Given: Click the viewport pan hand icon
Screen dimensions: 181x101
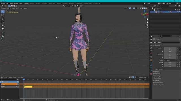Looking at the screenshot, I should [147, 22].
